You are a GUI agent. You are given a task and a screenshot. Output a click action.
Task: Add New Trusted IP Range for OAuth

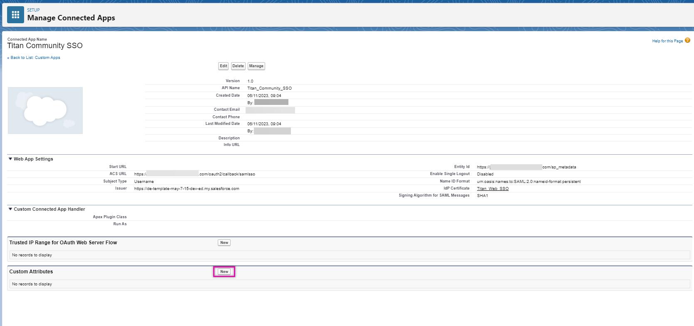[224, 243]
